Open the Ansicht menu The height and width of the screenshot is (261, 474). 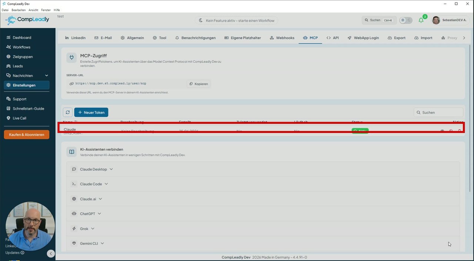[33, 10]
